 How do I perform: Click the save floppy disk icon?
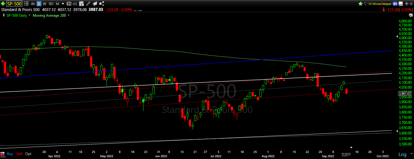pos(401,4)
